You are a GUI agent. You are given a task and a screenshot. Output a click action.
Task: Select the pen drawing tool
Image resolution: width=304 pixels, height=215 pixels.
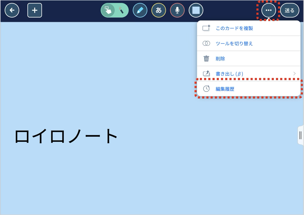coord(140,10)
